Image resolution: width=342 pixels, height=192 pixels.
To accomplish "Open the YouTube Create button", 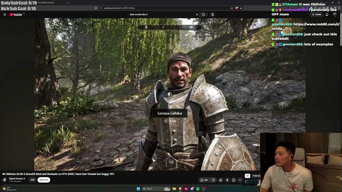I will click(316, 14).
